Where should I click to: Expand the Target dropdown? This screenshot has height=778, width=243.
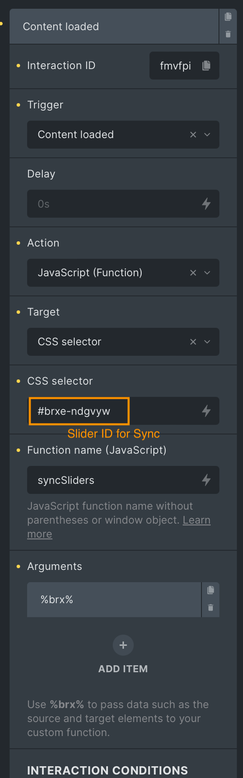(207, 342)
